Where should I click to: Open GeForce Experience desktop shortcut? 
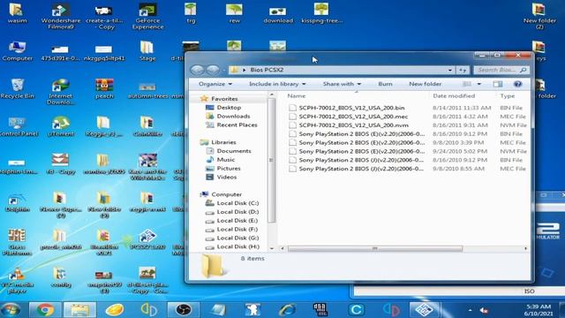pos(147,16)
